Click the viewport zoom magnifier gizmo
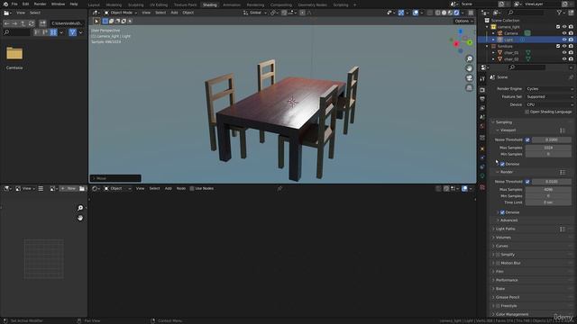 click(x=469, y=58)
